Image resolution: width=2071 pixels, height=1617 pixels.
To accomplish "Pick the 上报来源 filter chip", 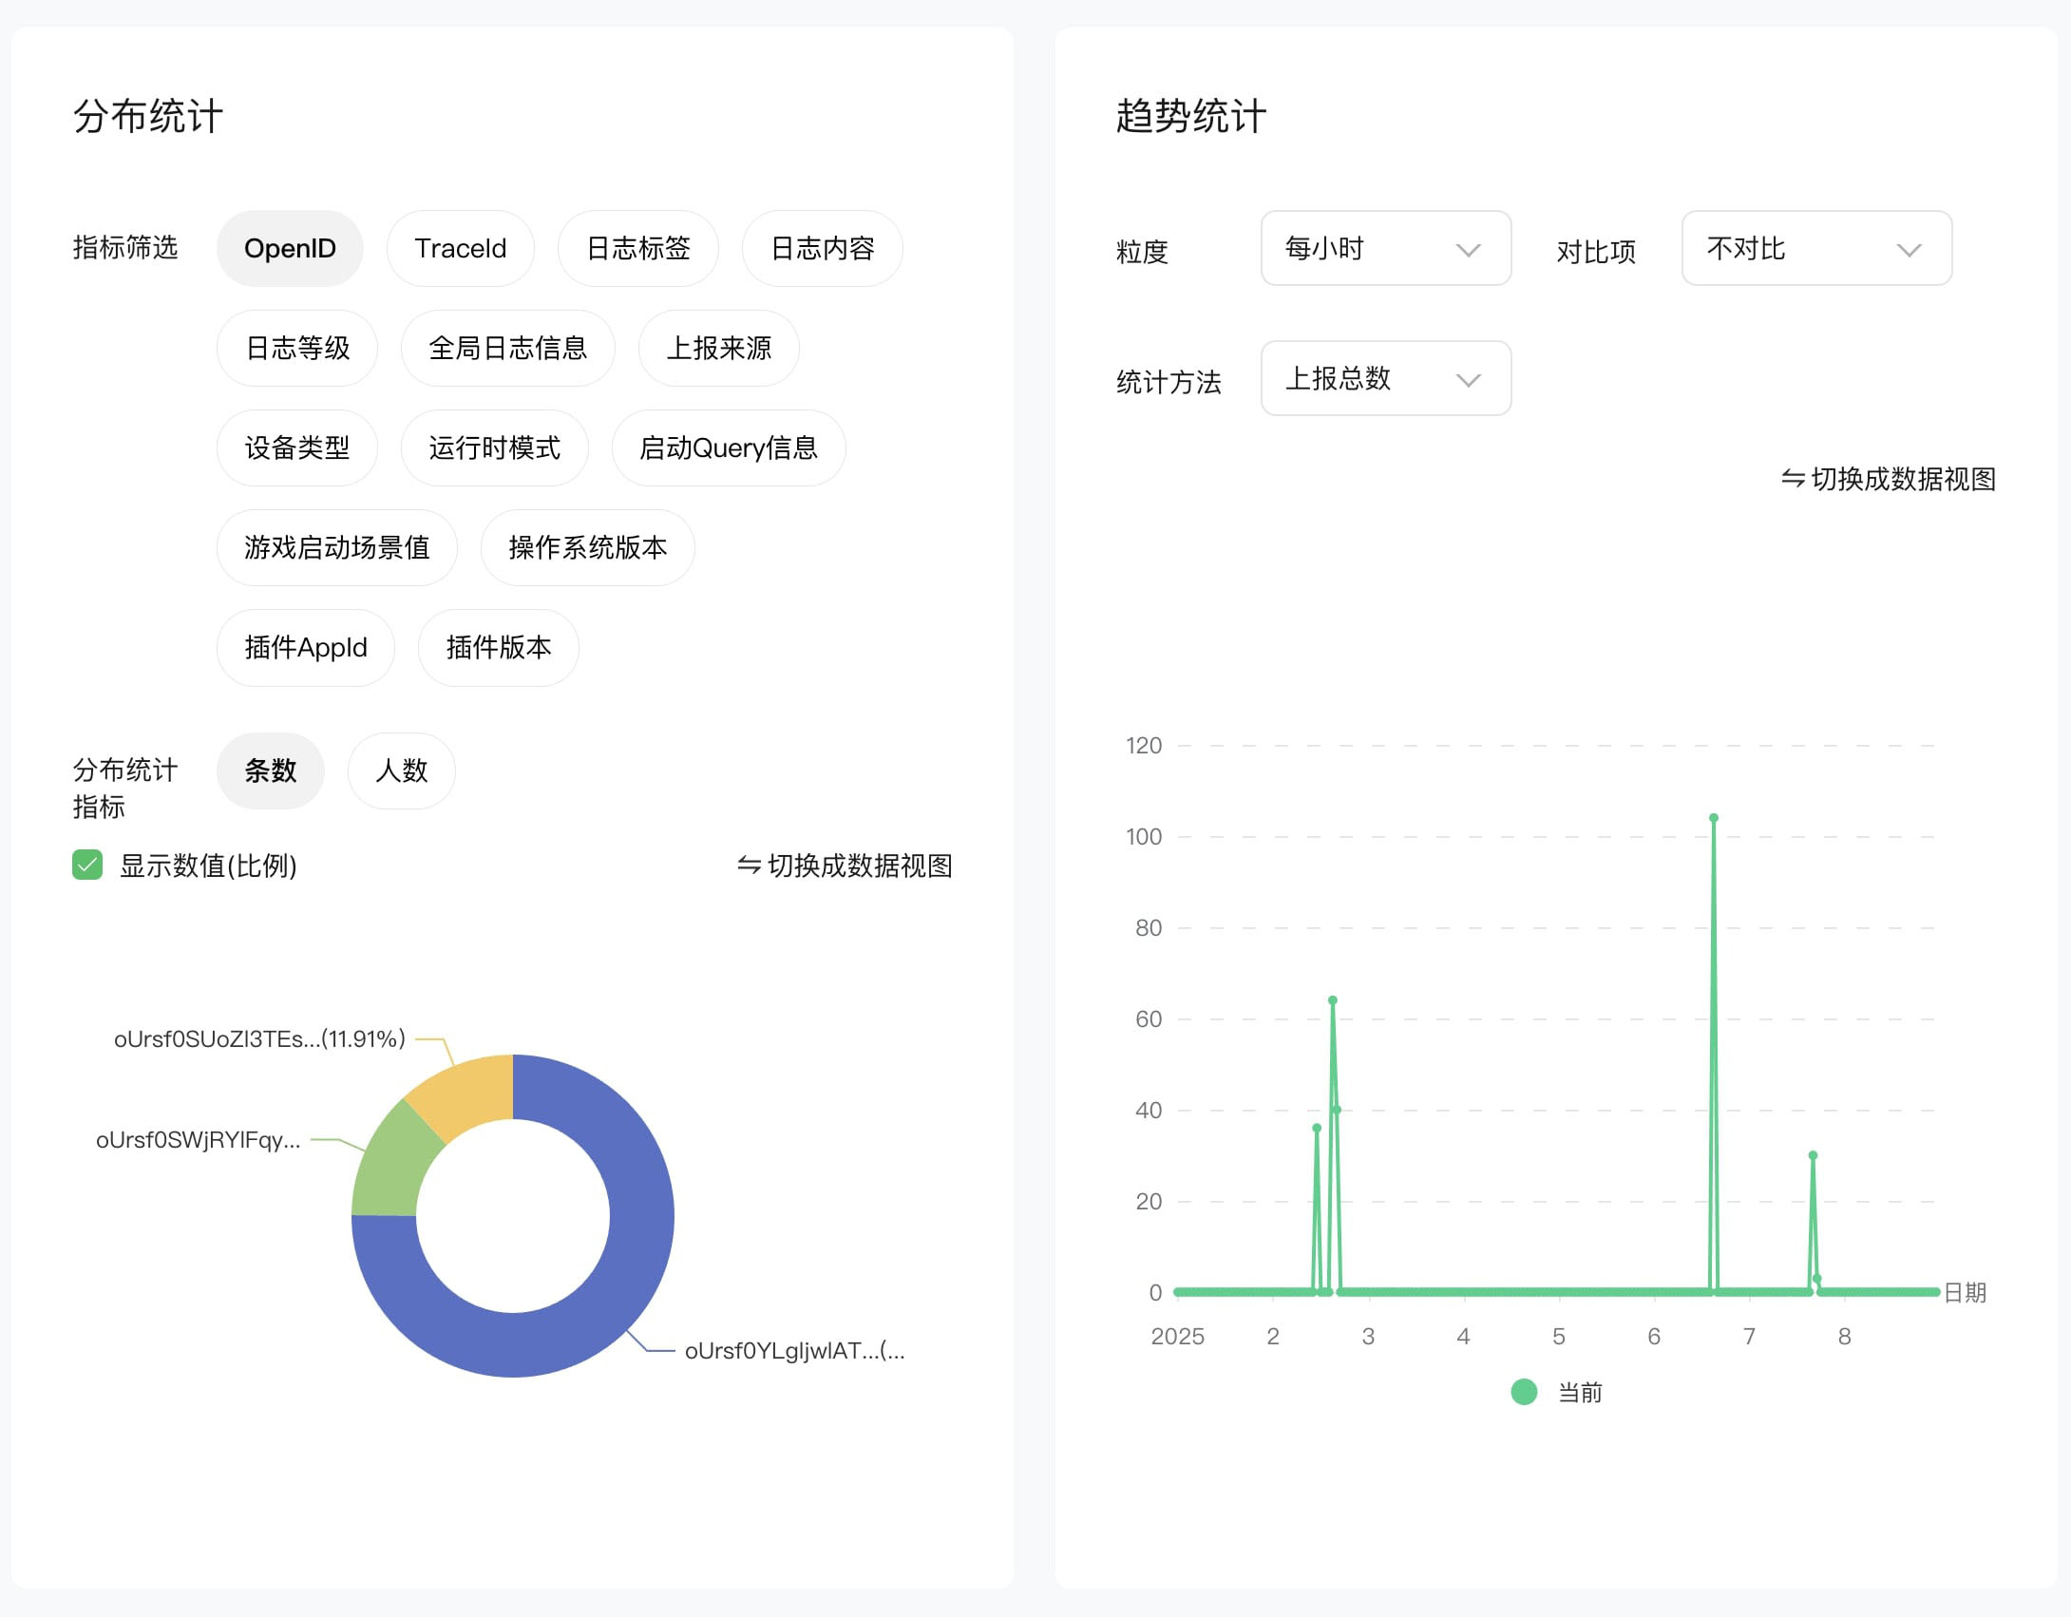I will (719, 349).
